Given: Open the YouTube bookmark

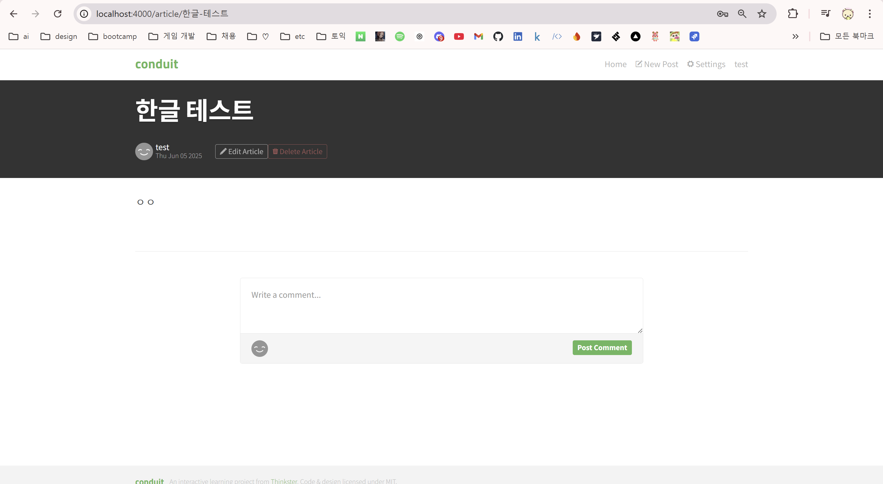Looking at the screenshot, I should pyautogui.click(x=459, y=36).
